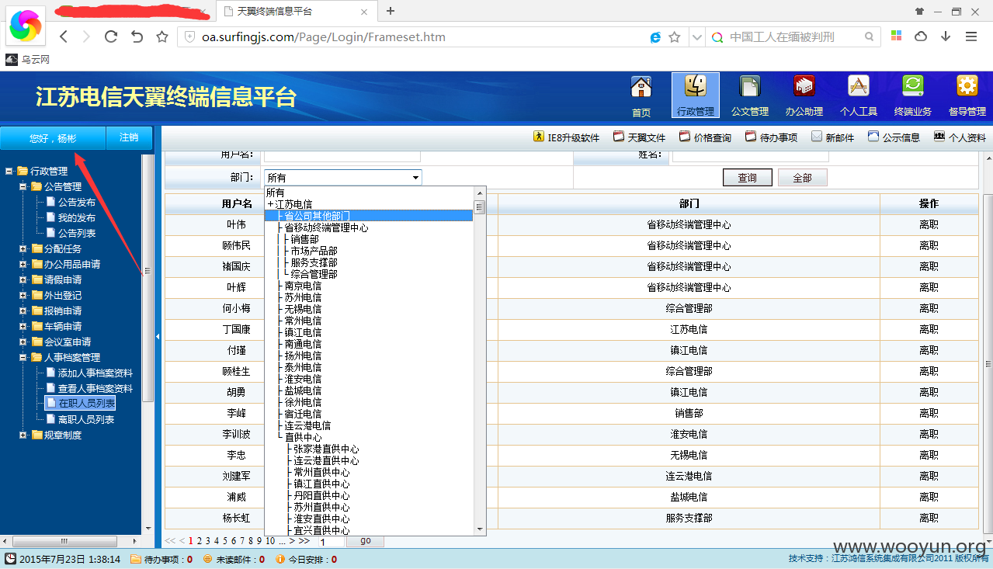Open the browser hamburger menu
Image resolution: width=993 pixels, height=569 pixels.
point(970,36)
